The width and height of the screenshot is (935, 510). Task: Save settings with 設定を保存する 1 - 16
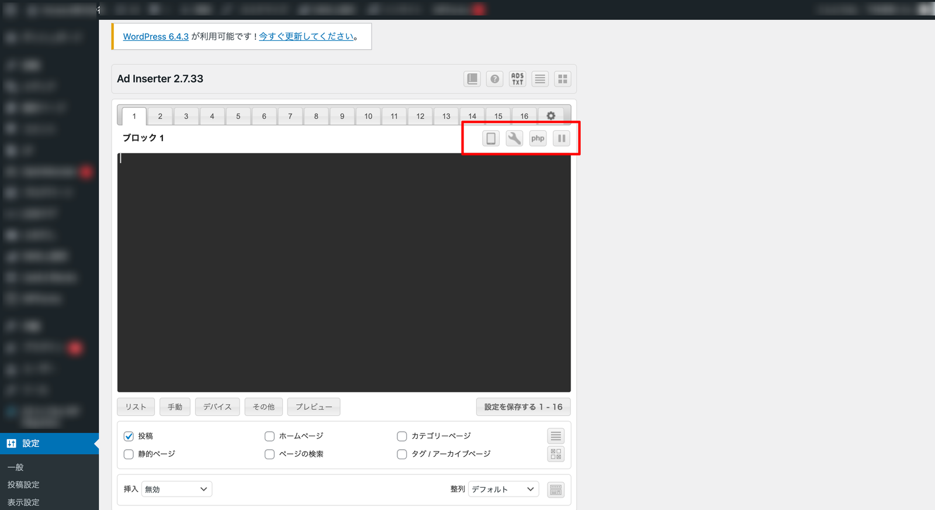pos(524,407)
